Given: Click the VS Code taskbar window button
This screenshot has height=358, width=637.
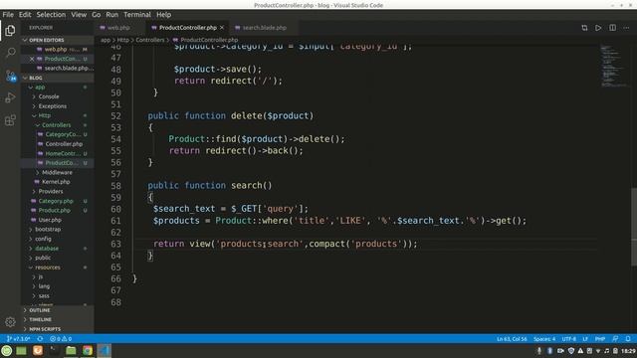Looking at the screenshot, I should (x=104, y=350).
